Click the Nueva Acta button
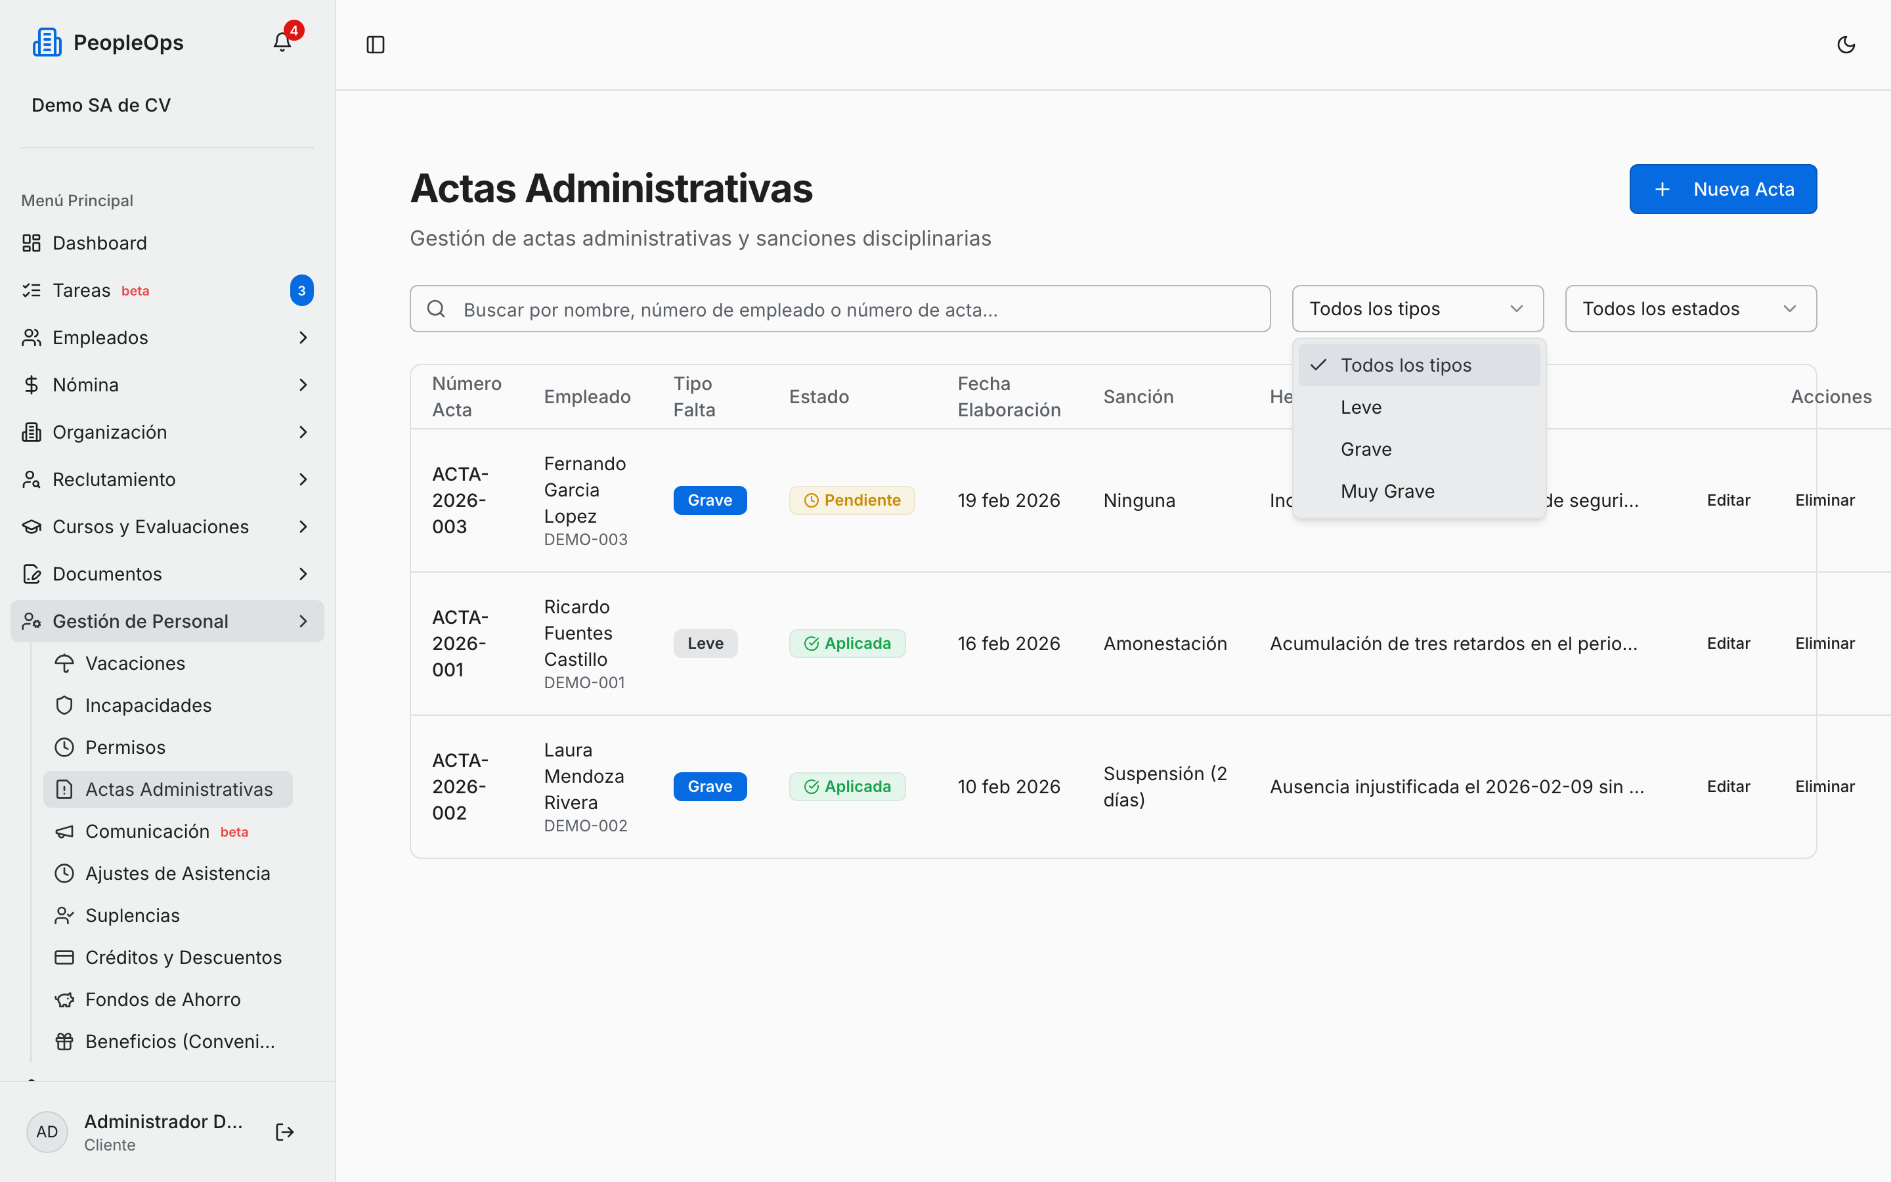Image resolution: width=1891 pixels, height=1182 pixels. point(1723,189)
